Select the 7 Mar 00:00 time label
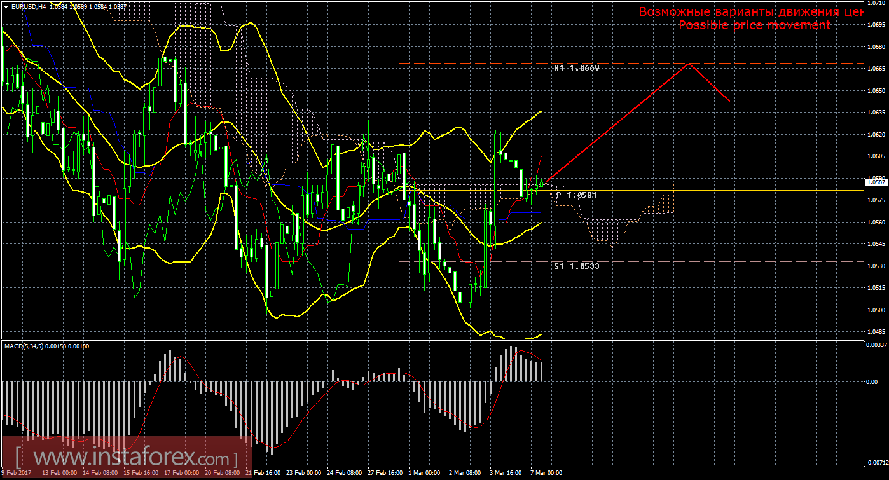 point(546,473)
